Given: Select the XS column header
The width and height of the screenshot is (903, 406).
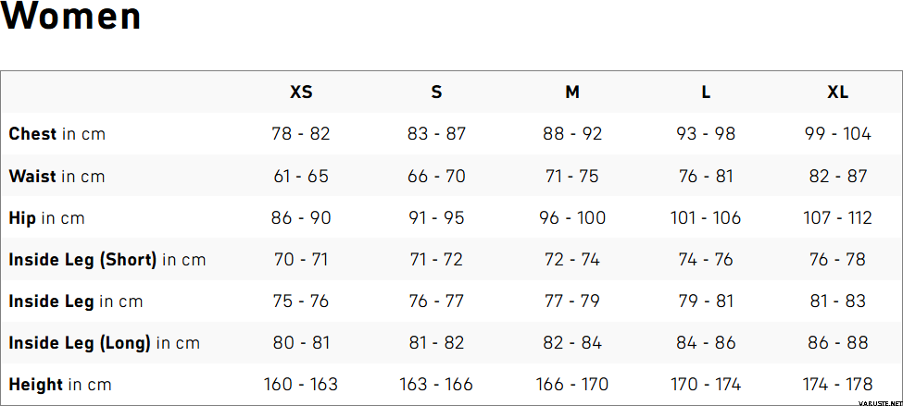Looking at the screenshot, I should 301,92.
